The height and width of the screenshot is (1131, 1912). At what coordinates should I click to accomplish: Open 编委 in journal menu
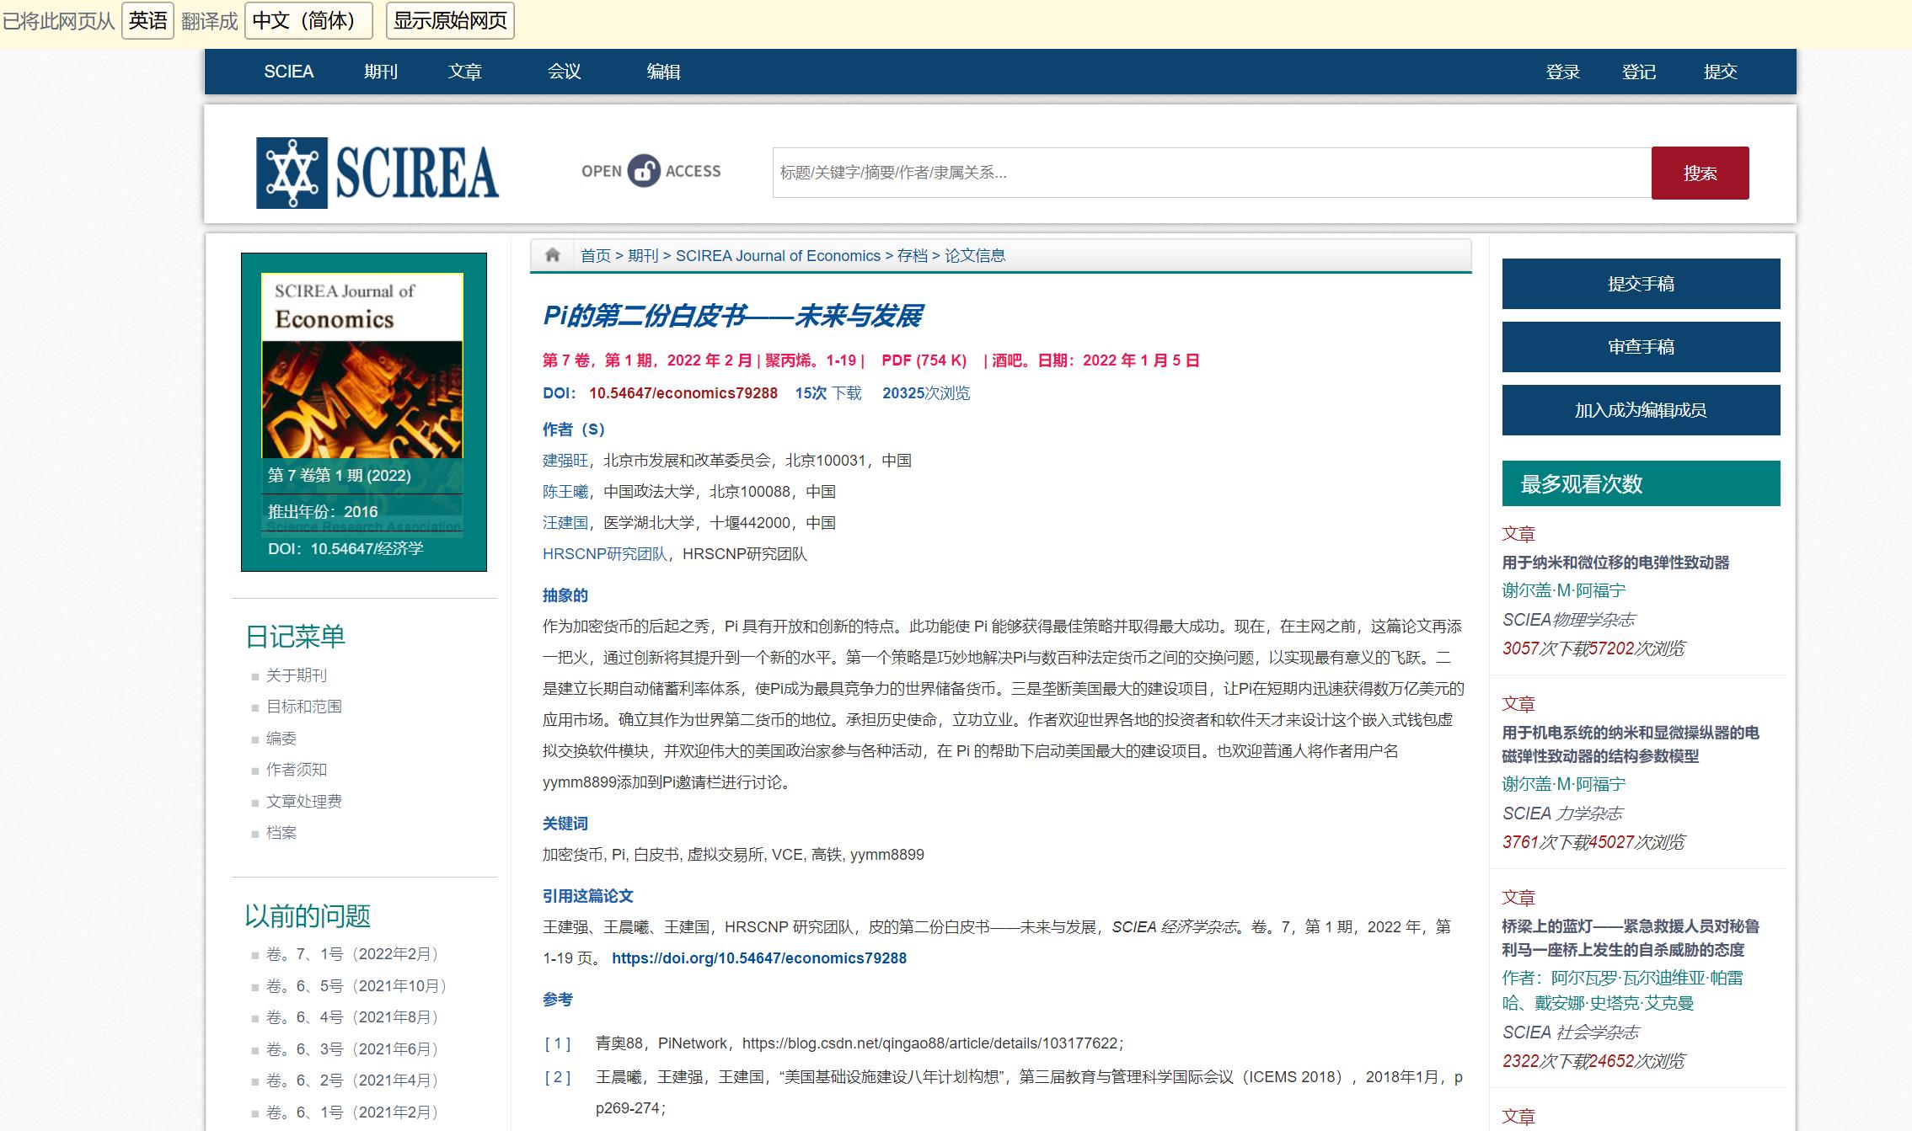[x=281, y=739]
